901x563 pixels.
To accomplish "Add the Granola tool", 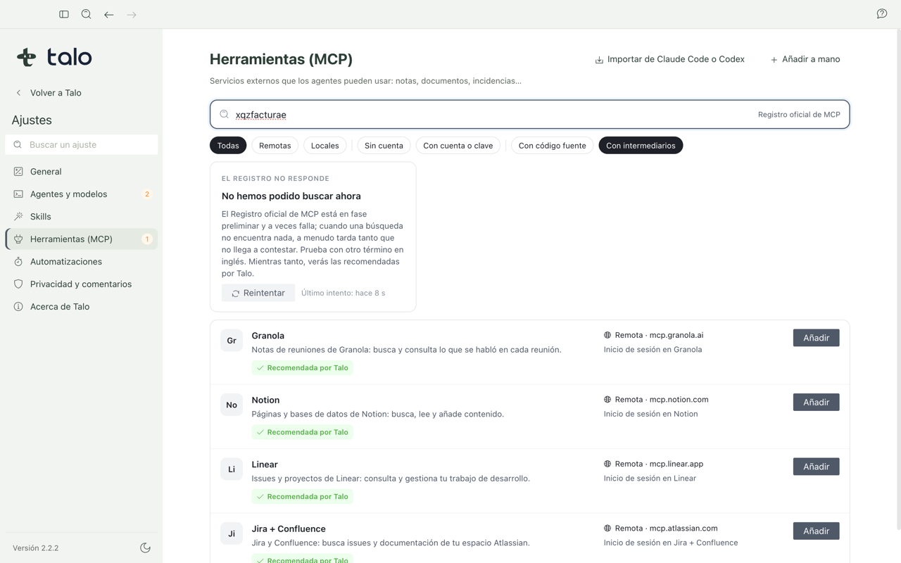I will 817,338.
